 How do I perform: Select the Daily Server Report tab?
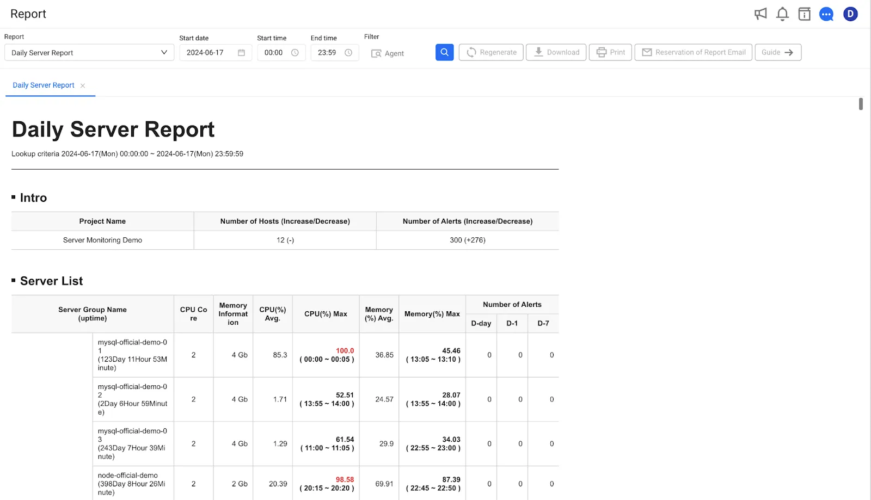pyautogui.click(x=44, y=85)
